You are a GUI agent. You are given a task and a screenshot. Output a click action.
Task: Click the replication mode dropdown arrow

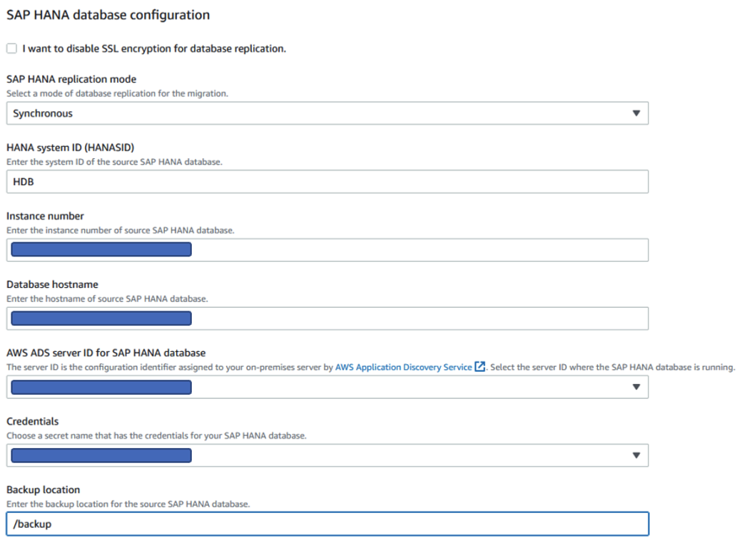point(636,113)
